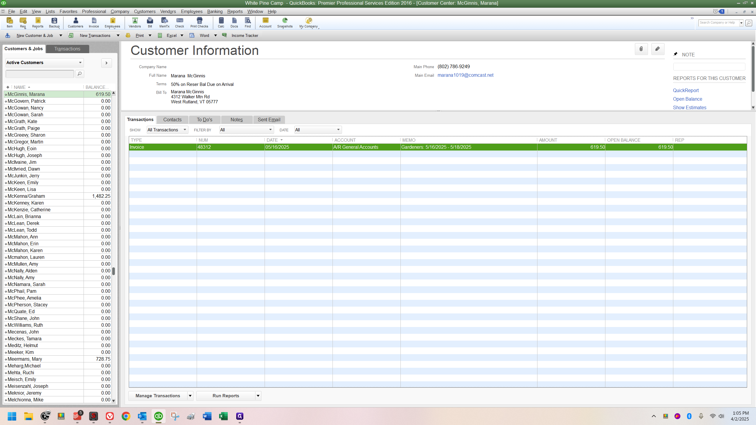Expand the Run Reports dropdown arrow
This screenshot has width=756, height=425.
pyautogui.click(x=258, y=396)
